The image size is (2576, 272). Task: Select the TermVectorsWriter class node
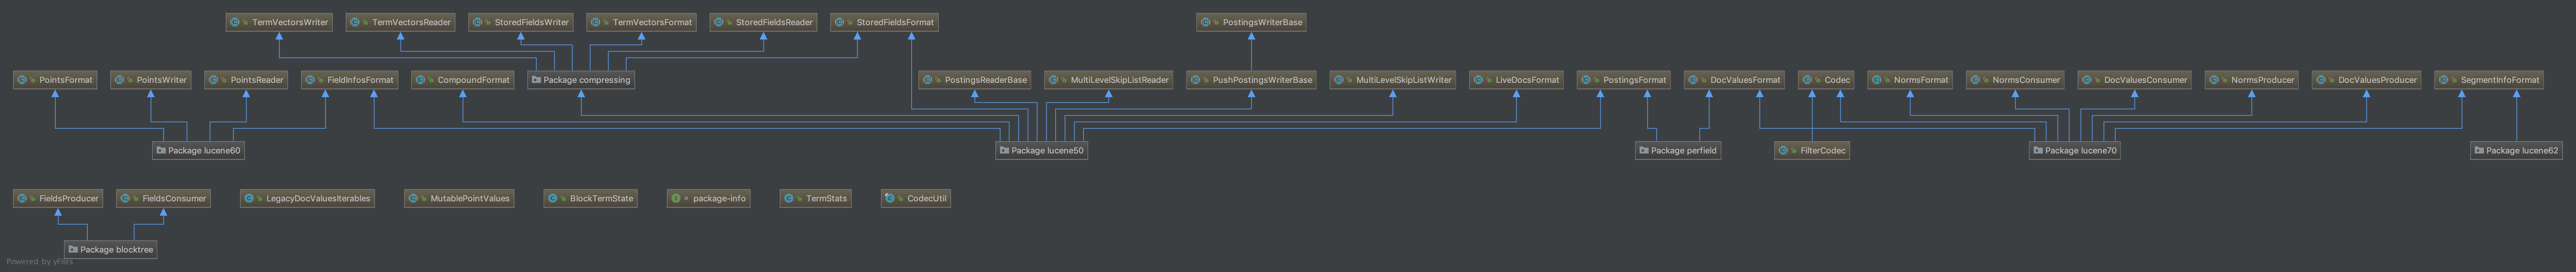tap(279, 22)
